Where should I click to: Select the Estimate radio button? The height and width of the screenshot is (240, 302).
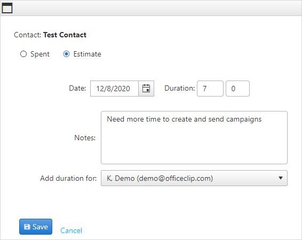pyautogui.click(x=67, y=54)
